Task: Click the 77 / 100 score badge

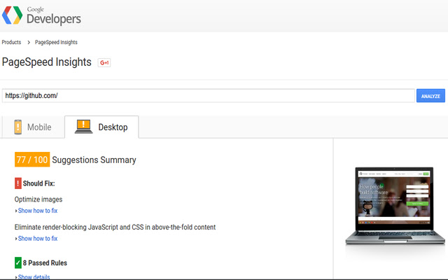Action: point(32,160)
